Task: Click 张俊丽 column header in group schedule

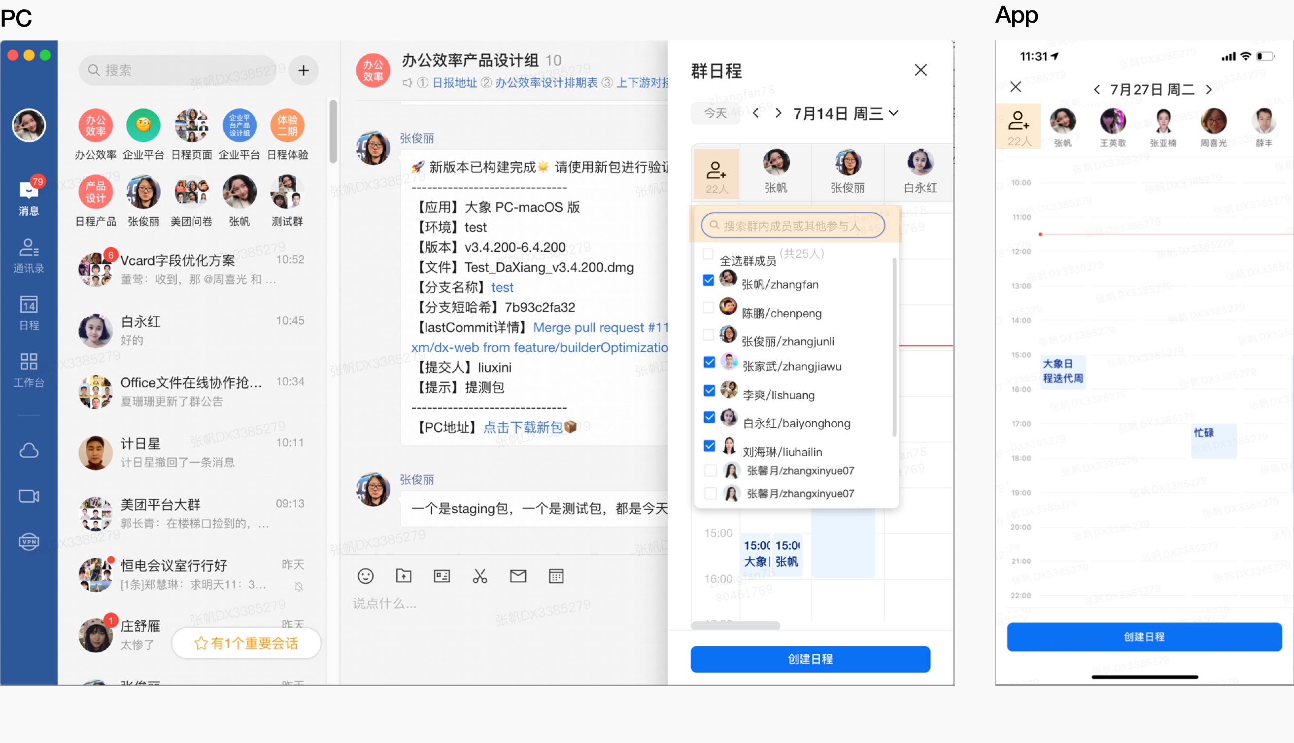Action: (x=848, y=172)
